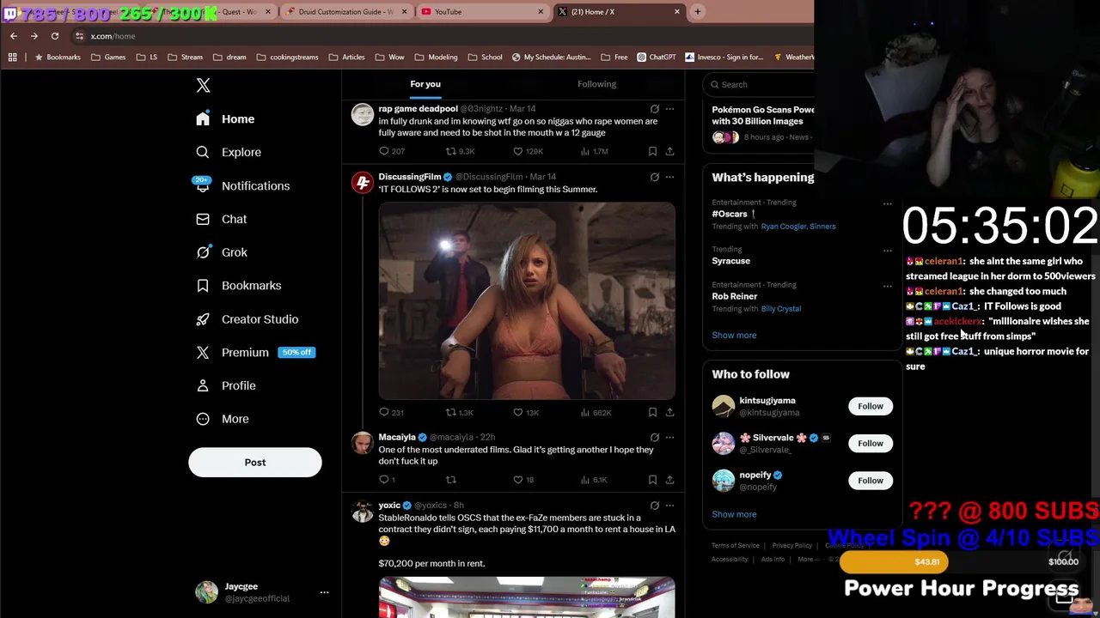Bookmark the Macaiyla post
The height and width of the screenshot is (618, 1100).
(652, 480)
